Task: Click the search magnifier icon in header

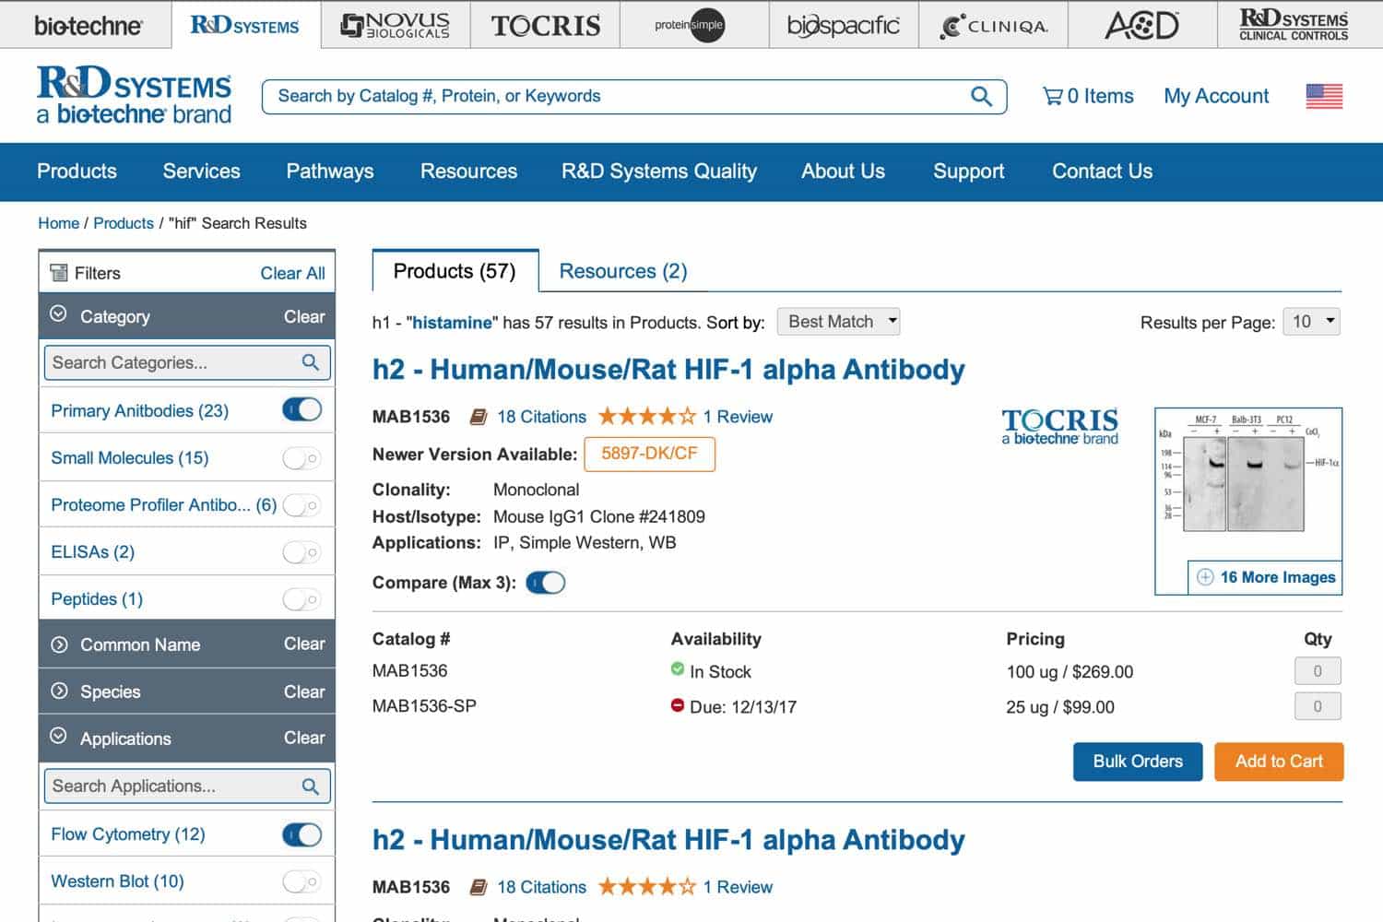Action: tap(981, 96)
